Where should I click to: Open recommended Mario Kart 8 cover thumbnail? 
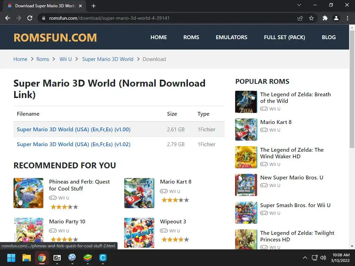(139, 193)
